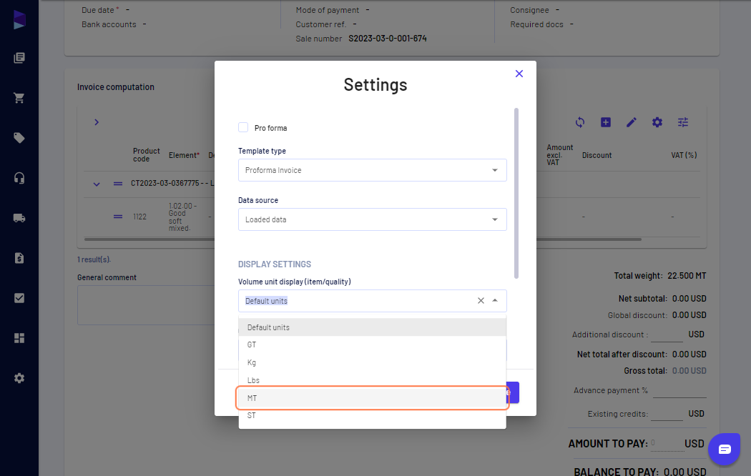Select Kg from unit list
The height and width of the screenshot is (476, 751).
click(372, 362)
